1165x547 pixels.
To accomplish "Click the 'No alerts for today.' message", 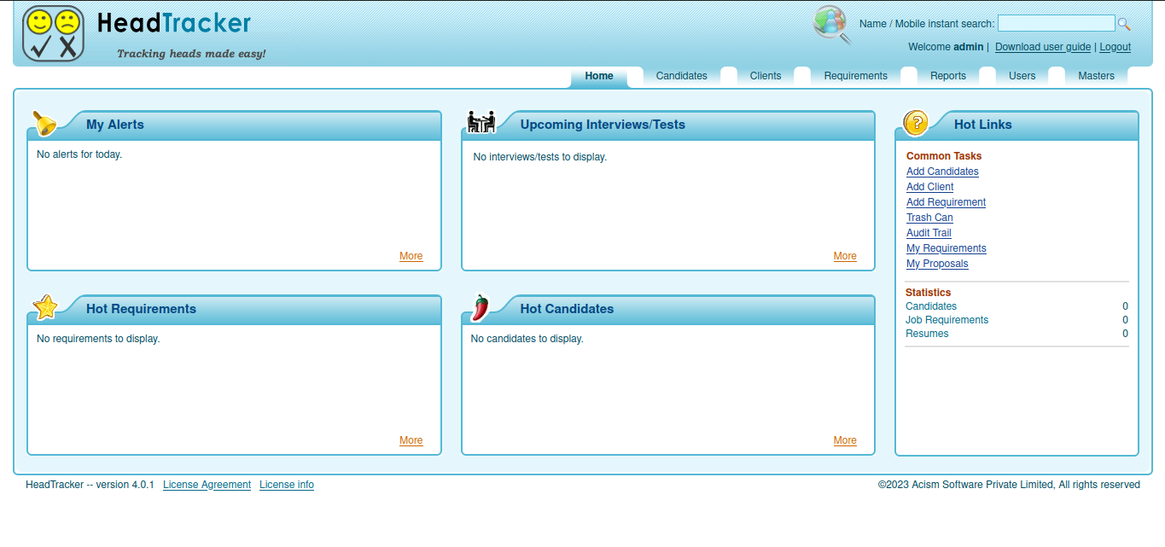I will click(79, 154).
